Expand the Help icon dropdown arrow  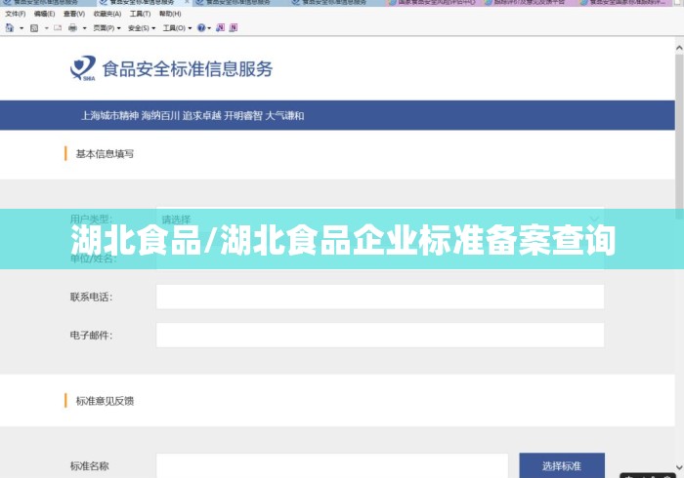[209, 28]
